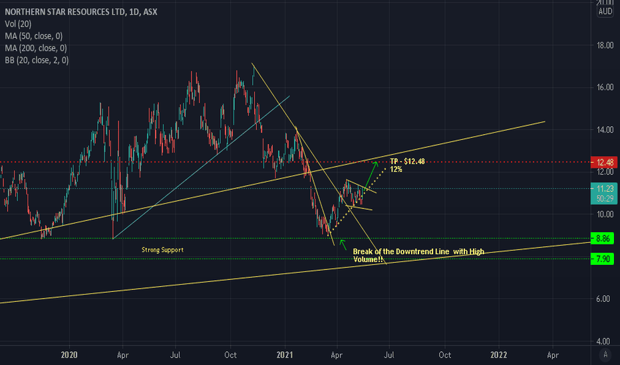Image resolution: width=620 pixels, height=365 pixels.
Task: Click the 2020 time axis label
Action: point(69,355)
